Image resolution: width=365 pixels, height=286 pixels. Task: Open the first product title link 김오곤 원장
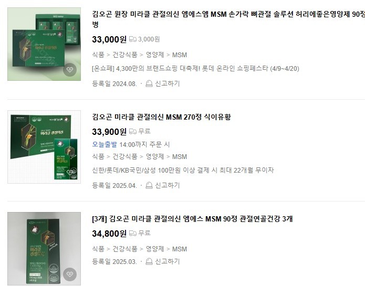click(x=228, y=19)
